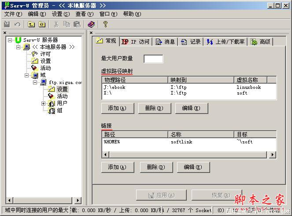
Task: Open the 许可 key item
Action: click(45, 54)
